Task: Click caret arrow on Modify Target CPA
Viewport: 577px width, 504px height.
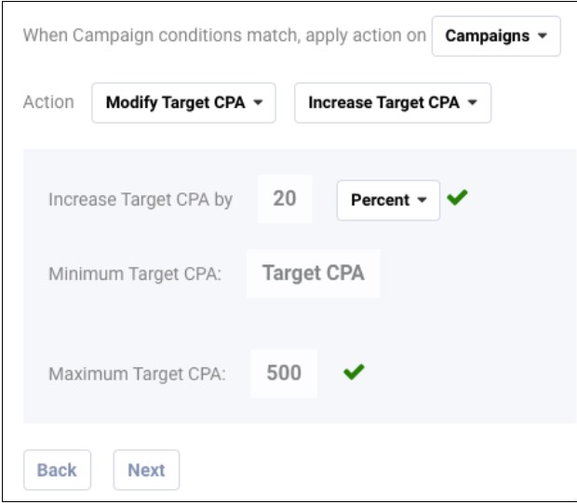Action: (x=258, y=102)
